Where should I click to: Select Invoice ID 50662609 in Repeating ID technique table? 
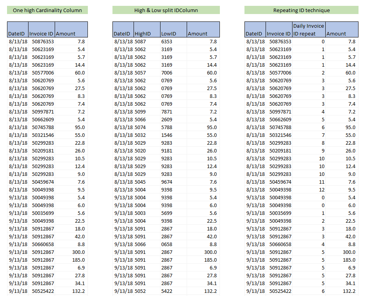click(279, 120)
